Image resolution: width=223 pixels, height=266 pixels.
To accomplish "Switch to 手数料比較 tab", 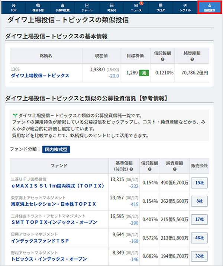I will click(x=62, y=8).
